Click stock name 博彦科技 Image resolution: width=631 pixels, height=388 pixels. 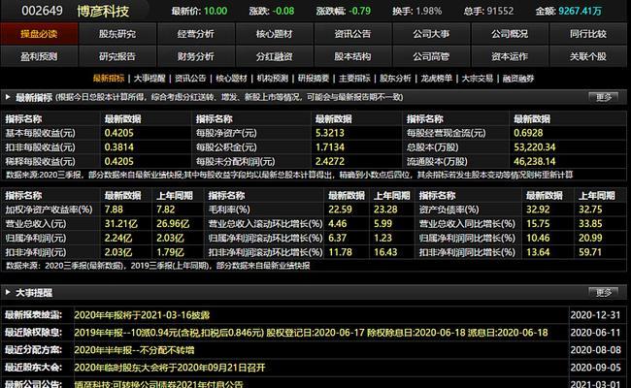pyautogui.click(x=104, y=11)
